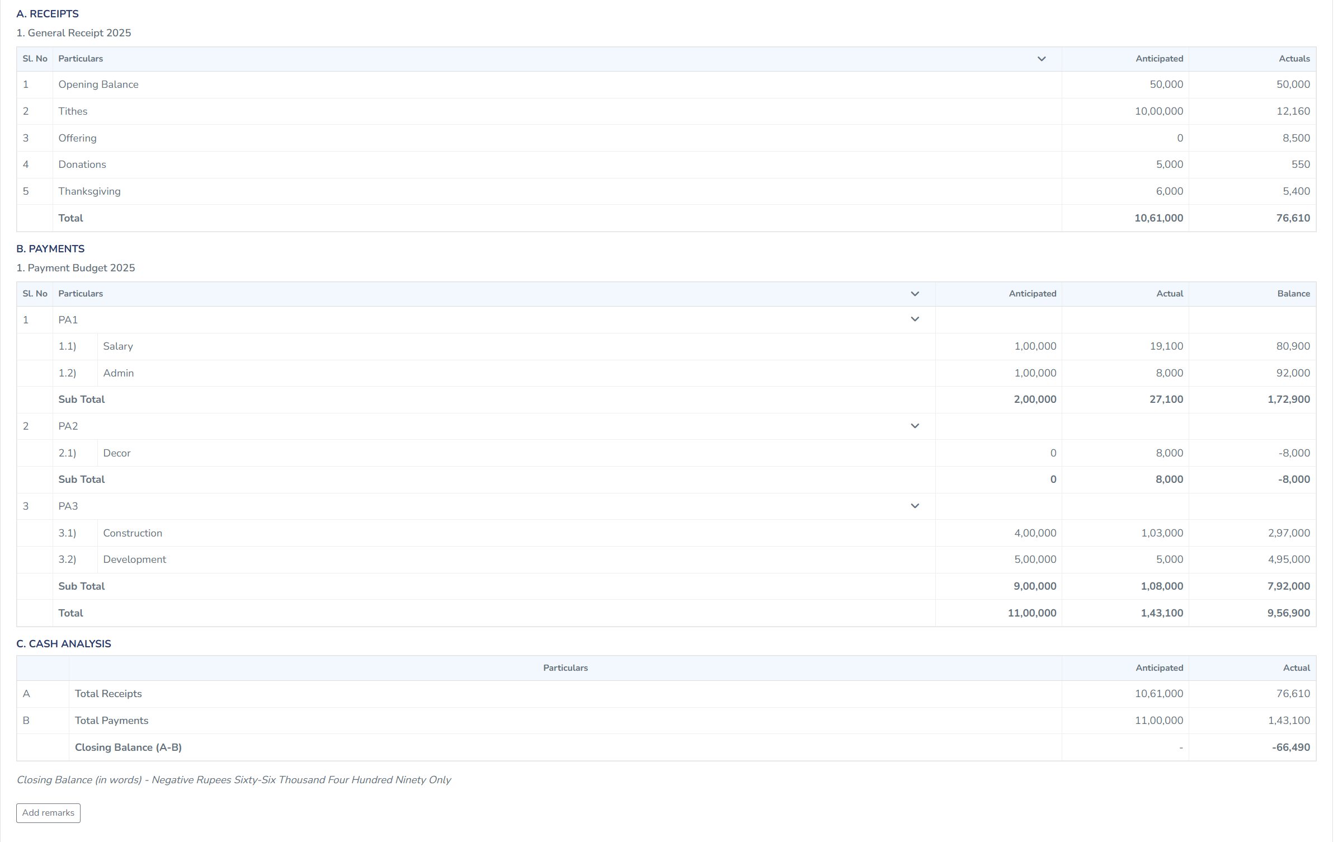Click Development balance value 4,95,000
The height and width of the screenshot is (842, 1338).
[1288, 559]
